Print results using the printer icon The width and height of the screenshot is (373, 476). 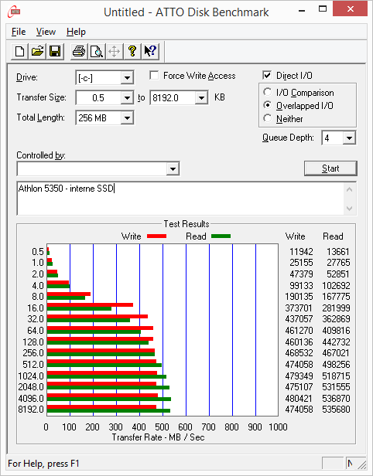tap(79, 51)
